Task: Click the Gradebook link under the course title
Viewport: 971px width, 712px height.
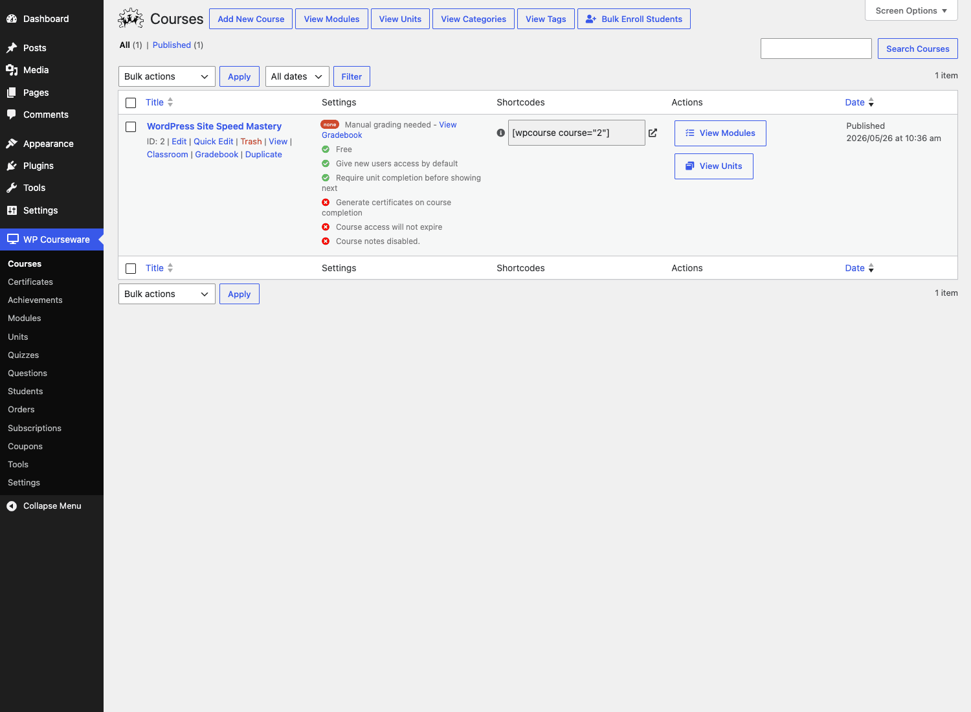Action: click(x=217, y=155)
